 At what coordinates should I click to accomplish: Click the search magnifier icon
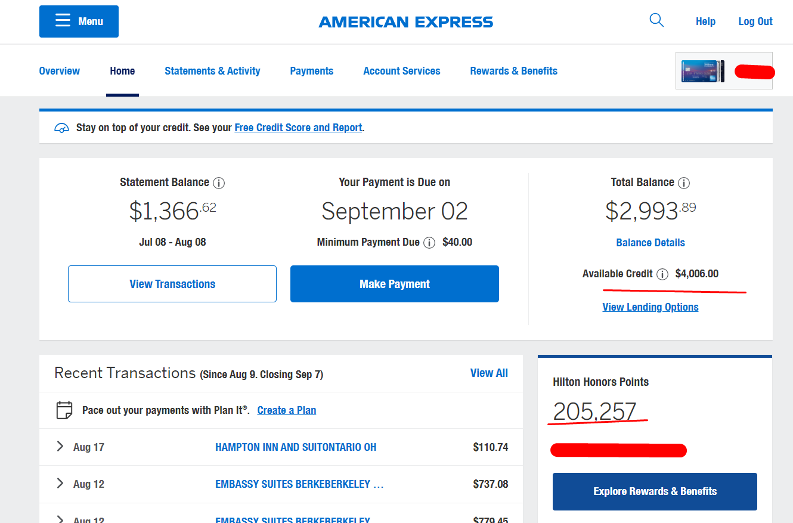tap(656, 20)
